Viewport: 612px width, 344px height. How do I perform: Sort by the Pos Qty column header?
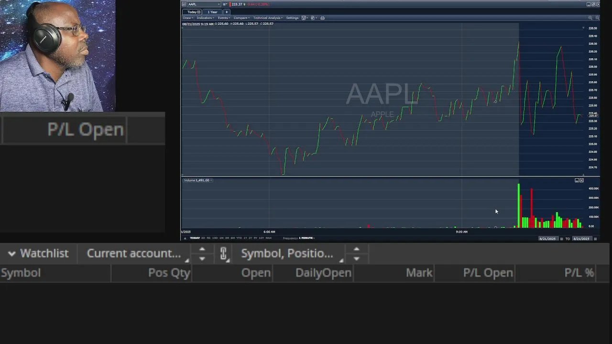pyautogui.click(x=169, y=273)
